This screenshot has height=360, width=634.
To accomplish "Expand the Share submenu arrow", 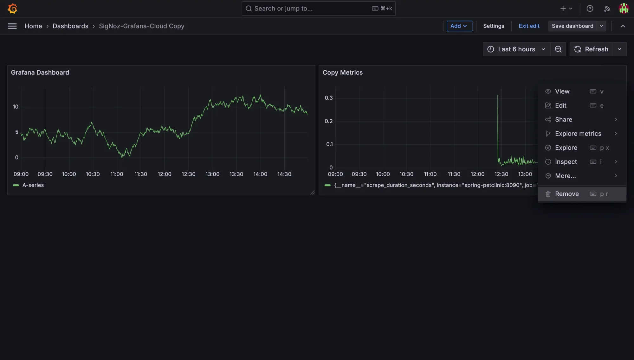I will tap(616, 119).
